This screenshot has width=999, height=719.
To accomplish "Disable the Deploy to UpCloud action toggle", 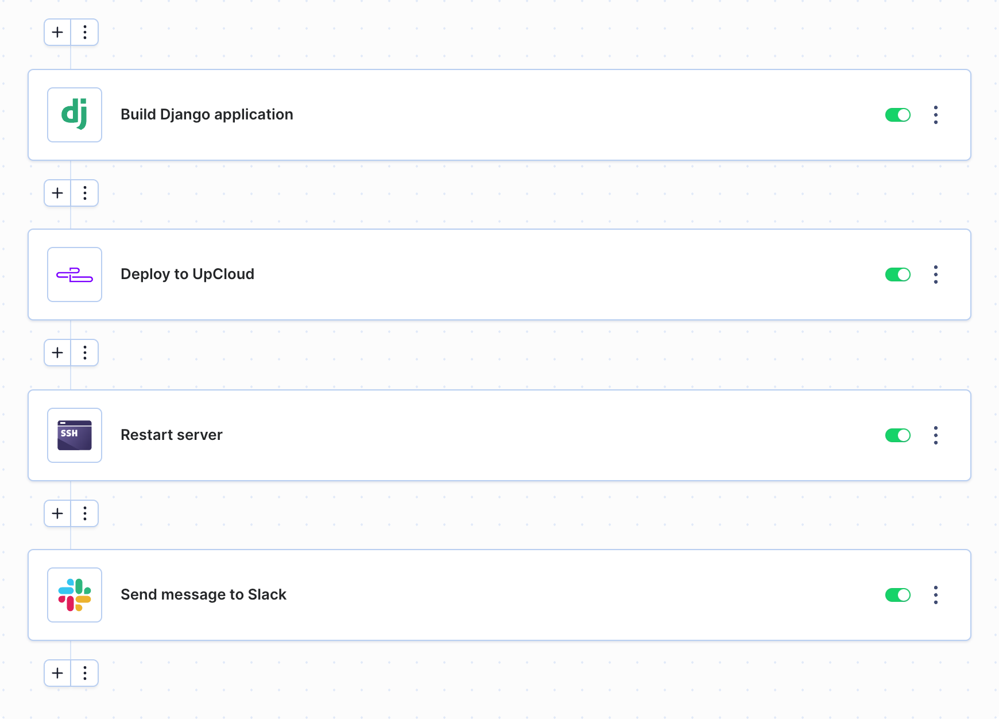I will [898, 275].
